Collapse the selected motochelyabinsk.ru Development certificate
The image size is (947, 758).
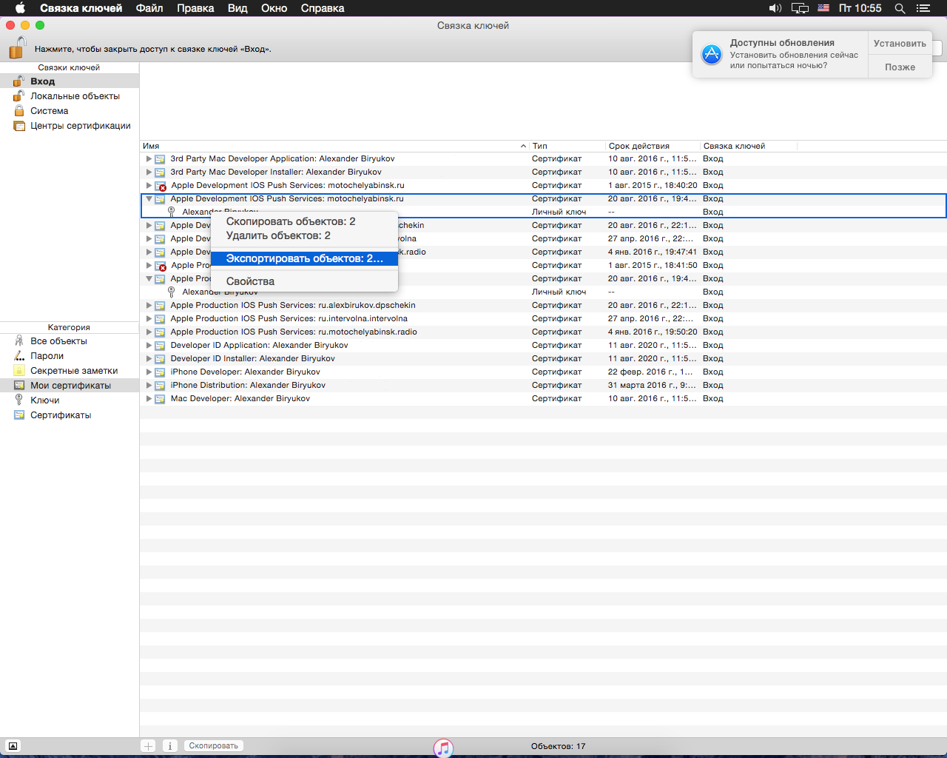(149, 199)
